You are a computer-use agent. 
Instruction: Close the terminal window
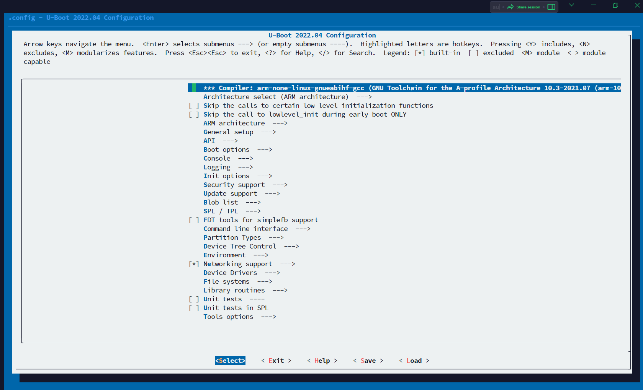click(x=637, y=5)
